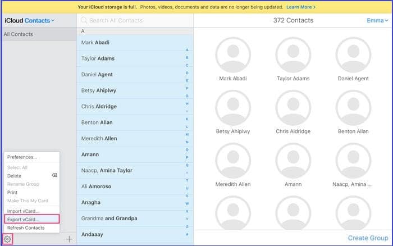Select All Contacts group in sidebar
The image size is (393, 246).
click(x=39, y=34)
